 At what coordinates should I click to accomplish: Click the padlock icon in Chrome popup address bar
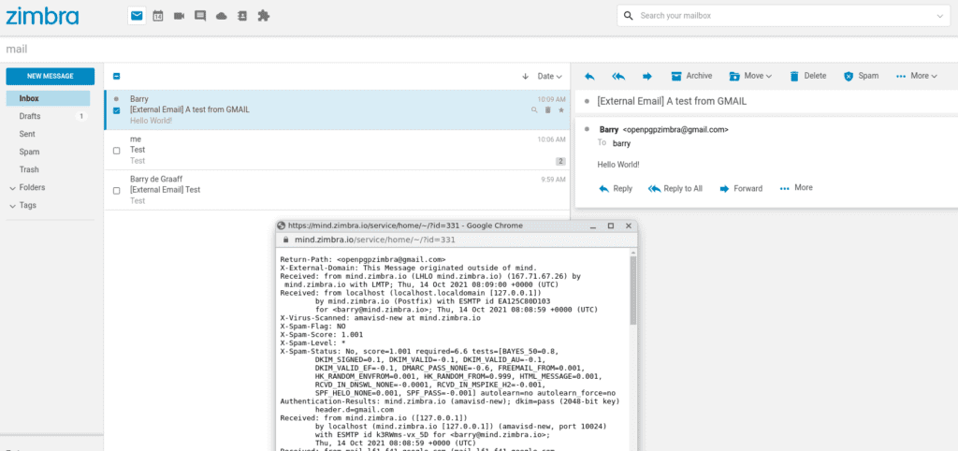[x=284, y=240]
